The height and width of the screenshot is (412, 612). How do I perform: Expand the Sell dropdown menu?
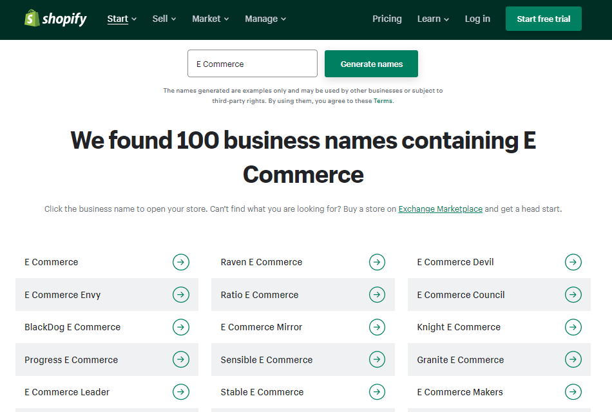164,19
